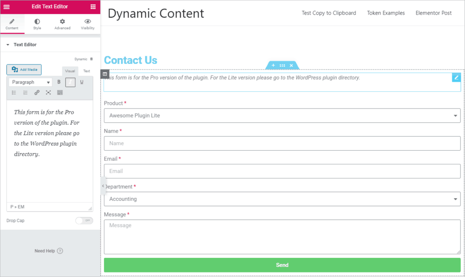Expand the Department dropdown
The height and width of the screenshot is (277, 465).
282,199
